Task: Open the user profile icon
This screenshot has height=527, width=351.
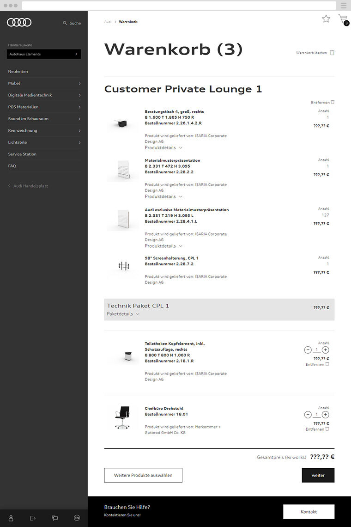Action: 11,518
